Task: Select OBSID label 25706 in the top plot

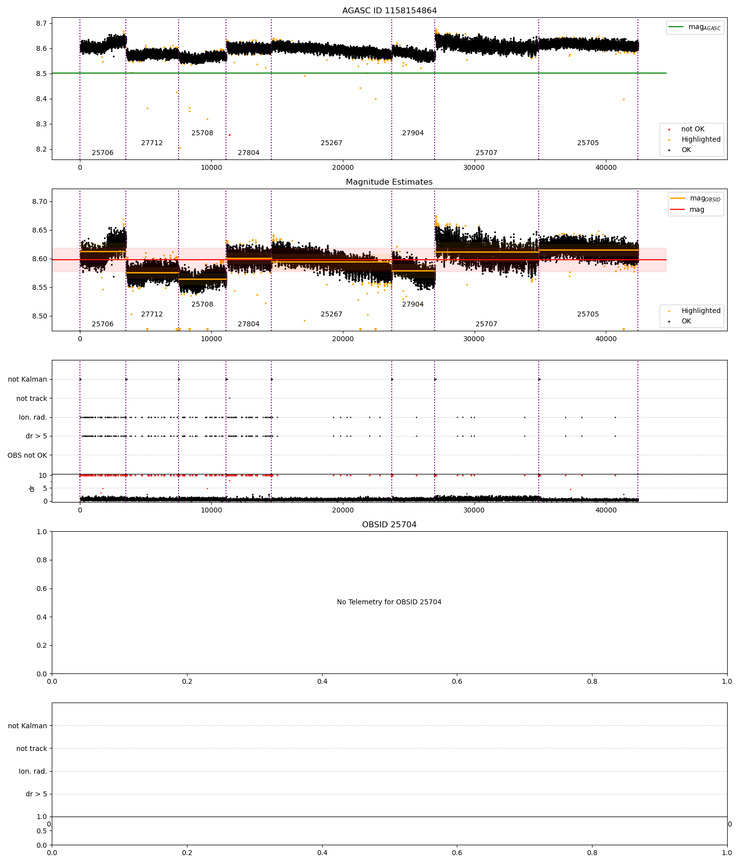Action: tap(103, 153)
